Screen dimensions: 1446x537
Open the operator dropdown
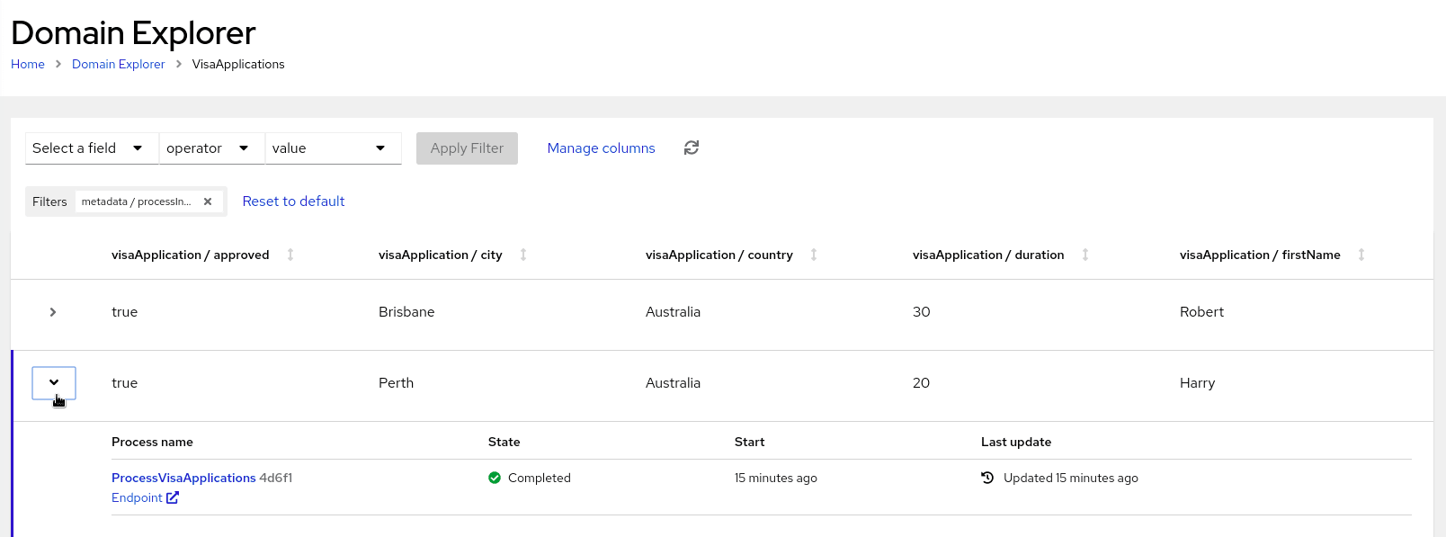(212, 148)
